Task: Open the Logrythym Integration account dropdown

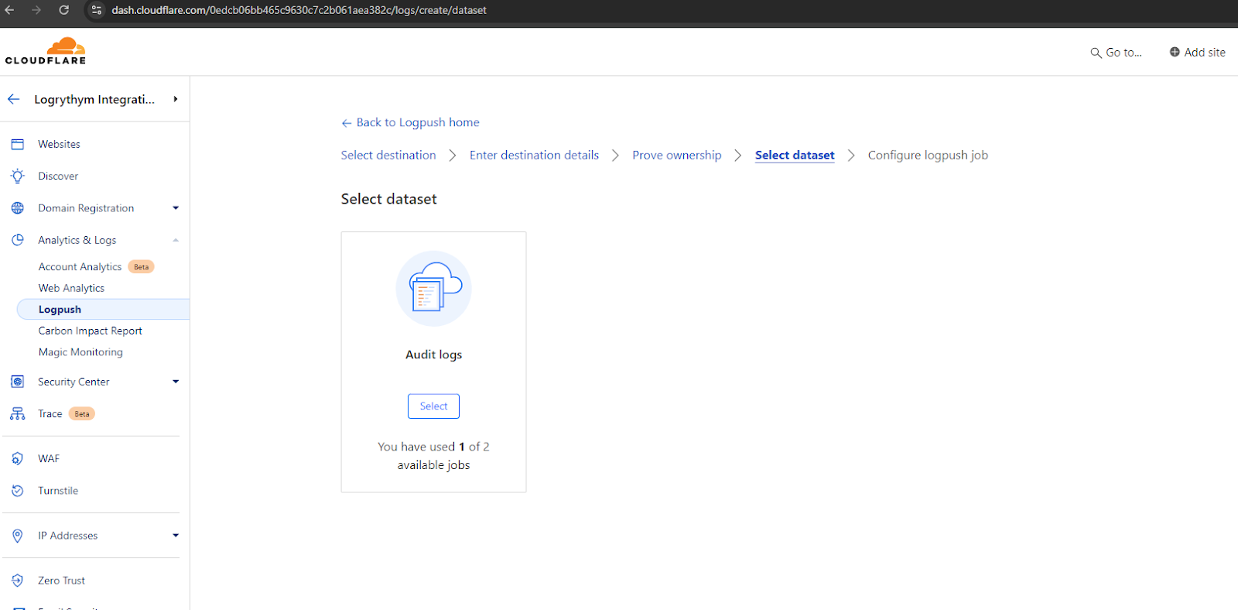Action: 176,99
